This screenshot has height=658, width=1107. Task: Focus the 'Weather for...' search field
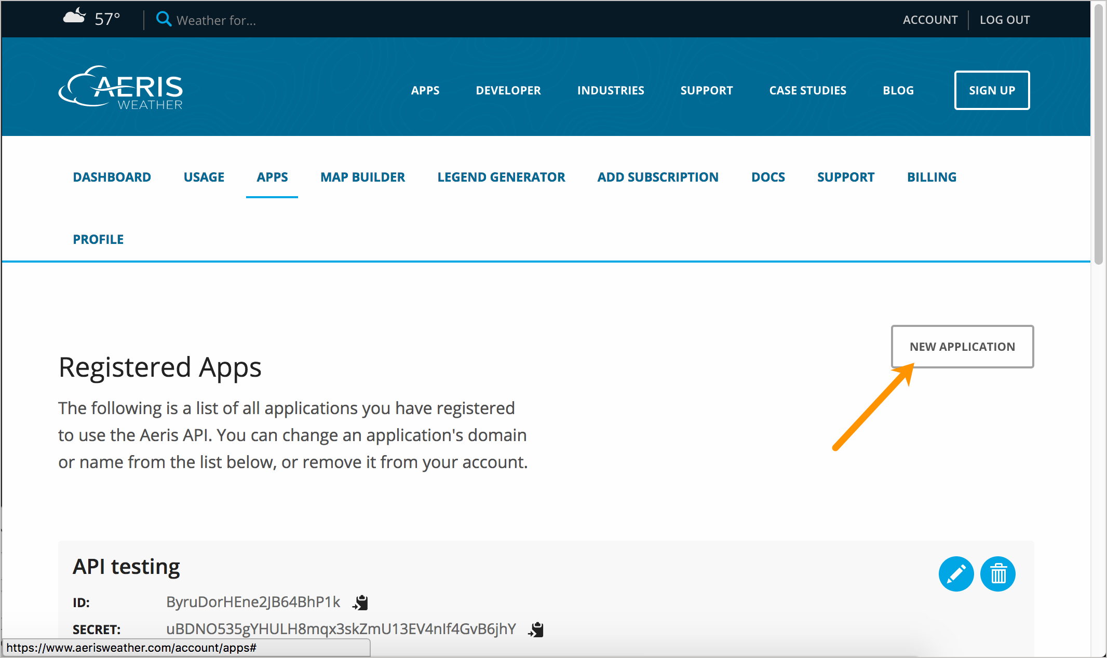(x=216, y=20)
